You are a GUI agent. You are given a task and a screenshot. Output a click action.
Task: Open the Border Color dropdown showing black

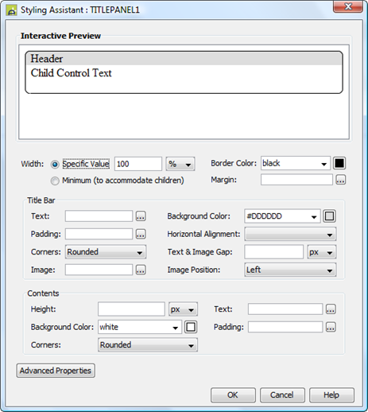pyautogui.click(x=296, y=163)
